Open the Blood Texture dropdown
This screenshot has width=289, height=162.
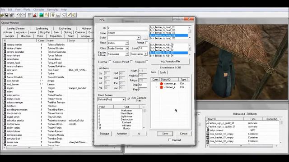coord(123,99)
